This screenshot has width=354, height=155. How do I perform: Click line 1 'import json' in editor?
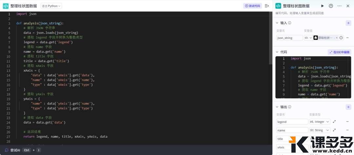point(26,14)
